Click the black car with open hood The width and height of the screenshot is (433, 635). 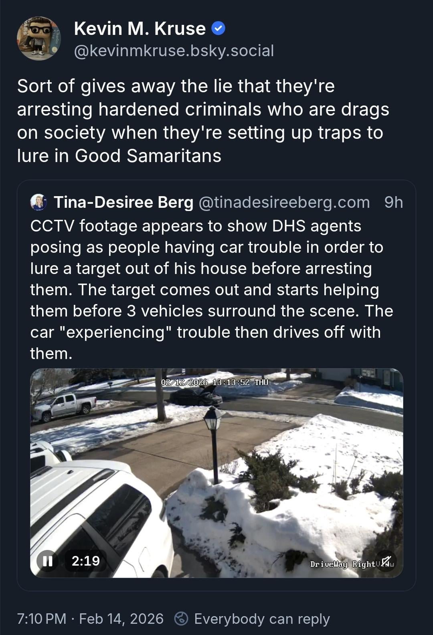click(196, 396)
